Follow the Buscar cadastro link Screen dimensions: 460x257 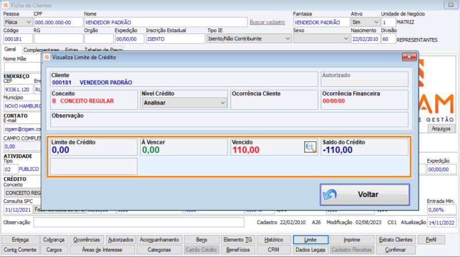point(267,22)
